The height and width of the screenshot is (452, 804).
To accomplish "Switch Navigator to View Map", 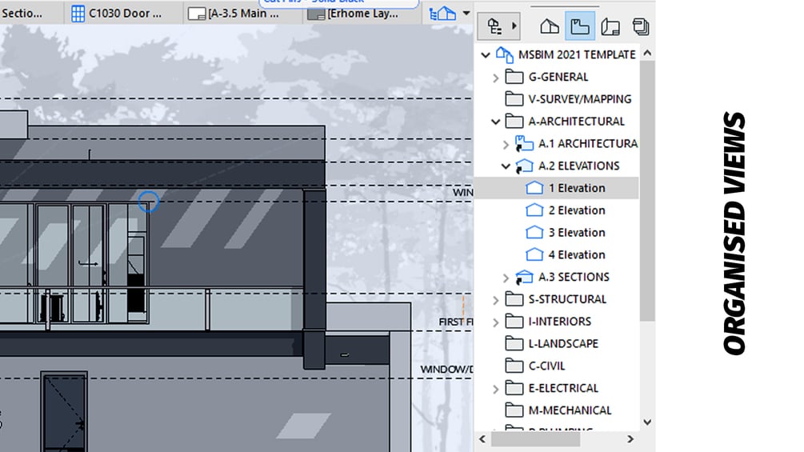I will coord(580,26).
